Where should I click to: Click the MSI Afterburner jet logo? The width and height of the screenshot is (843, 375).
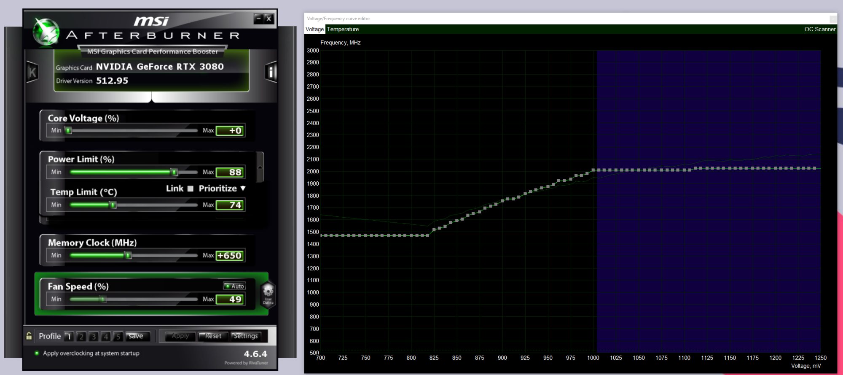[46, 32]
